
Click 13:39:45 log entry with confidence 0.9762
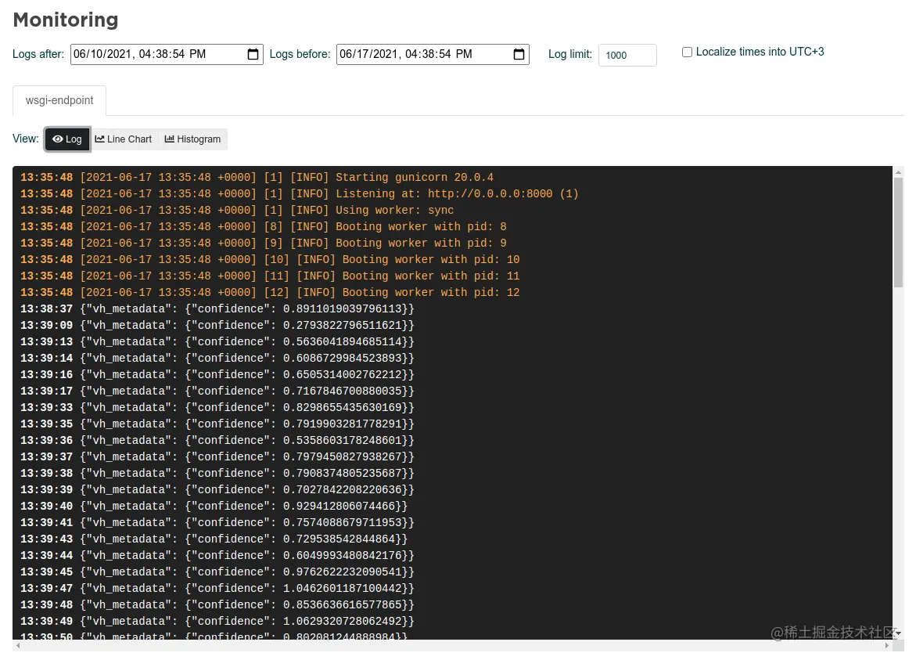(217, 572)
